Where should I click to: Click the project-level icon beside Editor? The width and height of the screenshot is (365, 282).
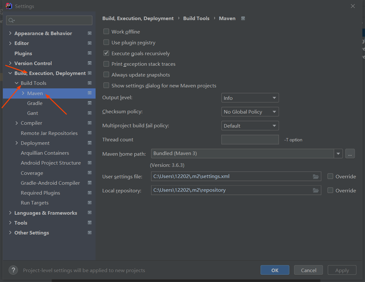(x=89, y=43)
